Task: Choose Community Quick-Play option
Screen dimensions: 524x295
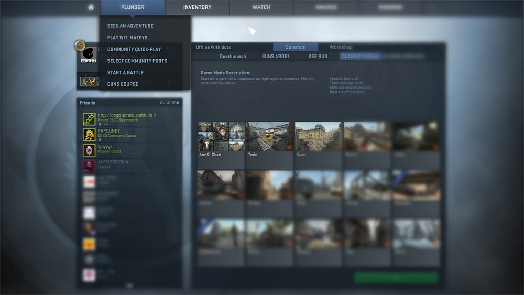Action: tap(134, 49)
